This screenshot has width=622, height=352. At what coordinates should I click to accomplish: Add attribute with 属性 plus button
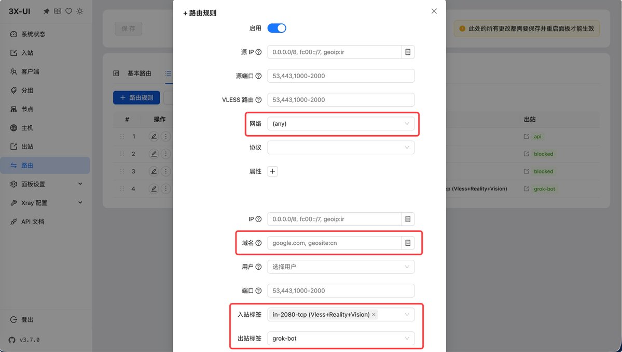[272, 171]
